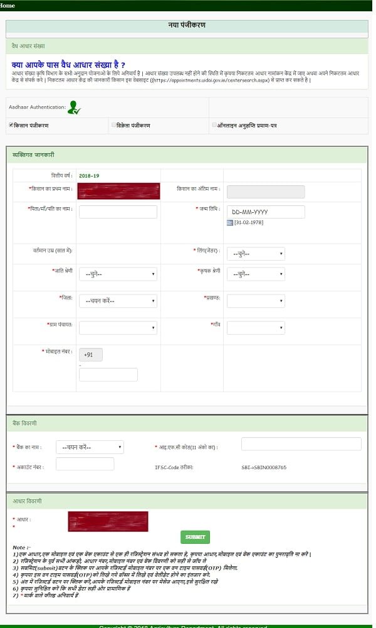Click the father/mother/husband name field
This screenshot has width=376, height=628.
click(118, 212)
